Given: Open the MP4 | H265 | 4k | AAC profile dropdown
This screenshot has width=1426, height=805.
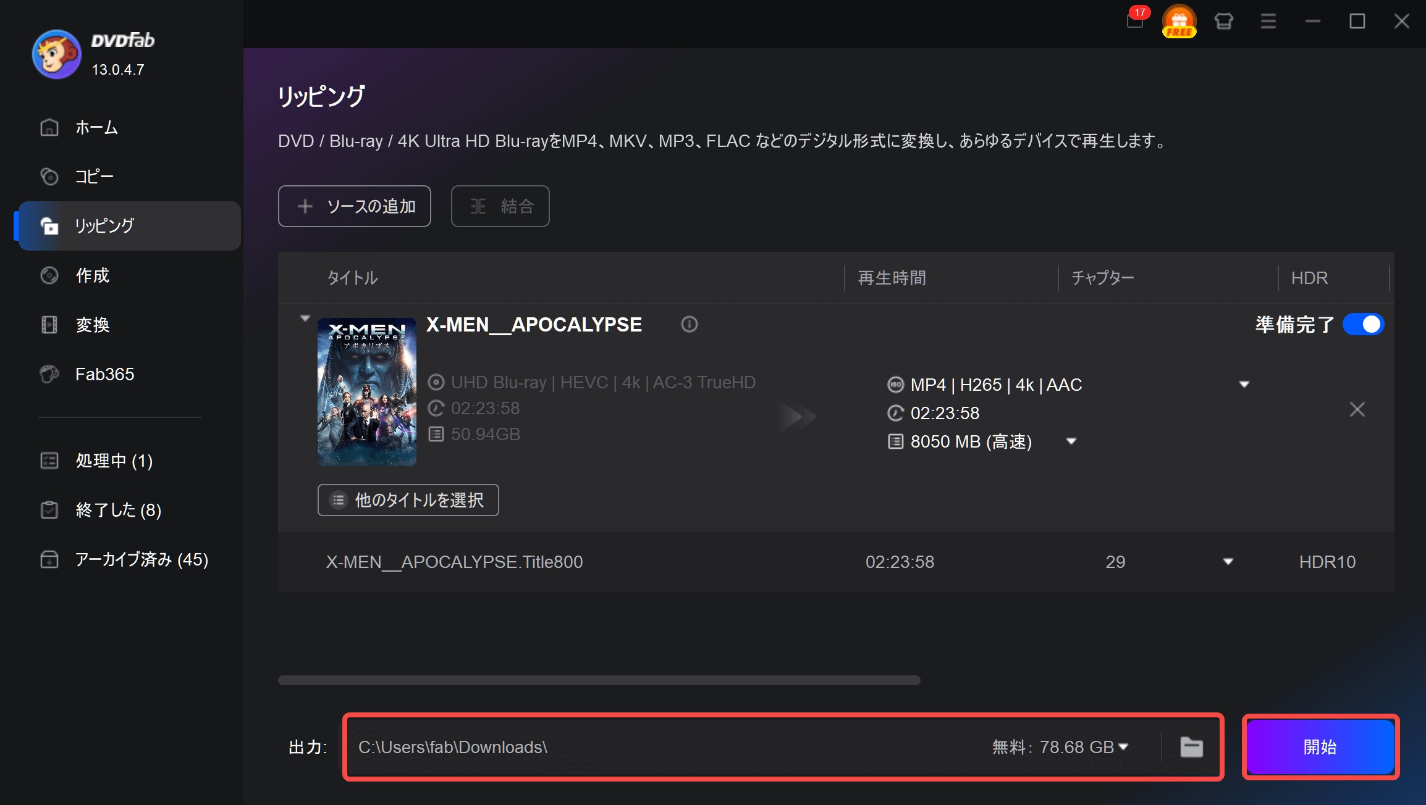Looking at the screenshot, I should coord(1244,385).
